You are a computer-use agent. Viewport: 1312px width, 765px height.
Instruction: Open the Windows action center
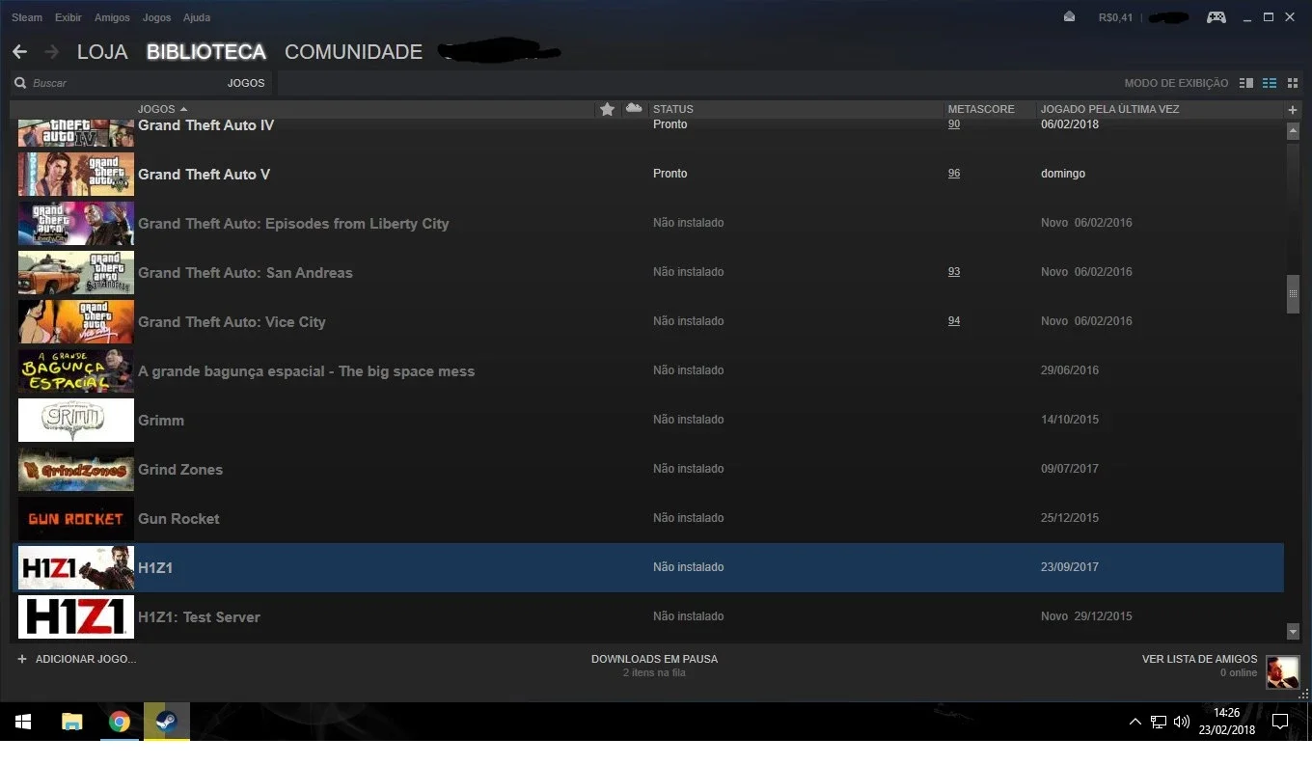point(1280,722)
